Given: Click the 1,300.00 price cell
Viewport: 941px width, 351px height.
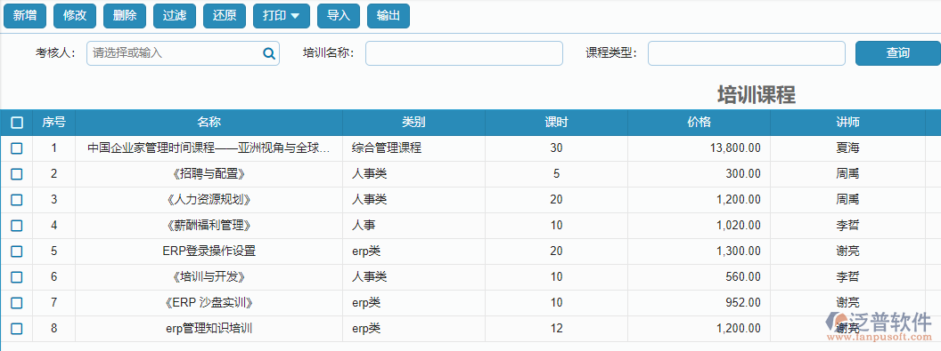Looking at the screenshot, I should (700, 251).
